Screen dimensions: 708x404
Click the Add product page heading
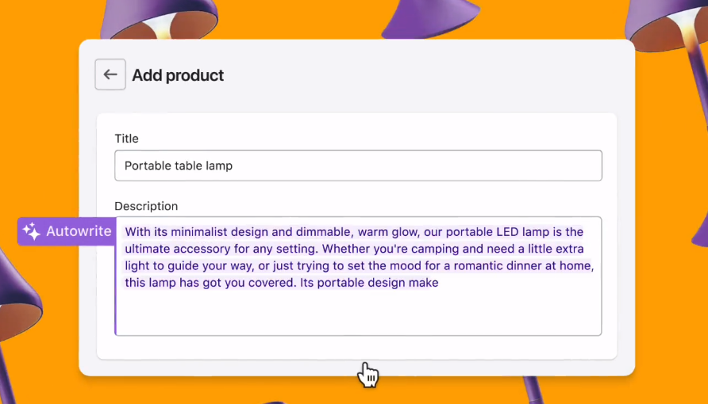[178, 75]
